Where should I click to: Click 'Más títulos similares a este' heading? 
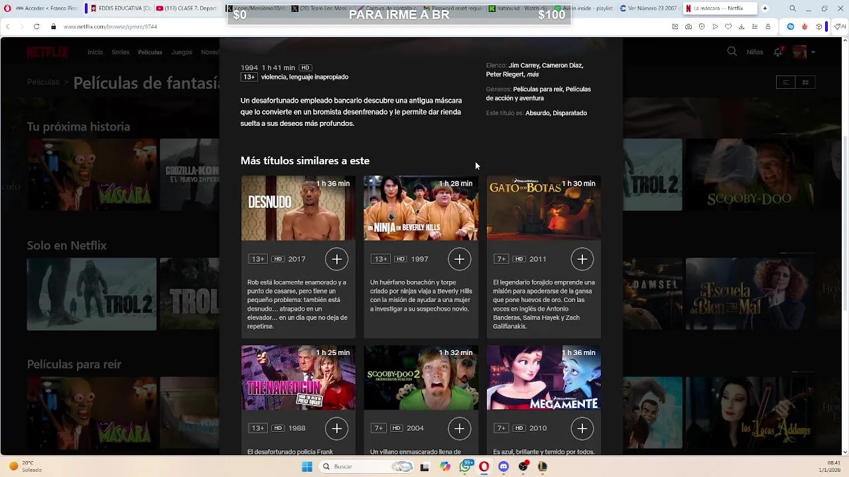(305, 161)
